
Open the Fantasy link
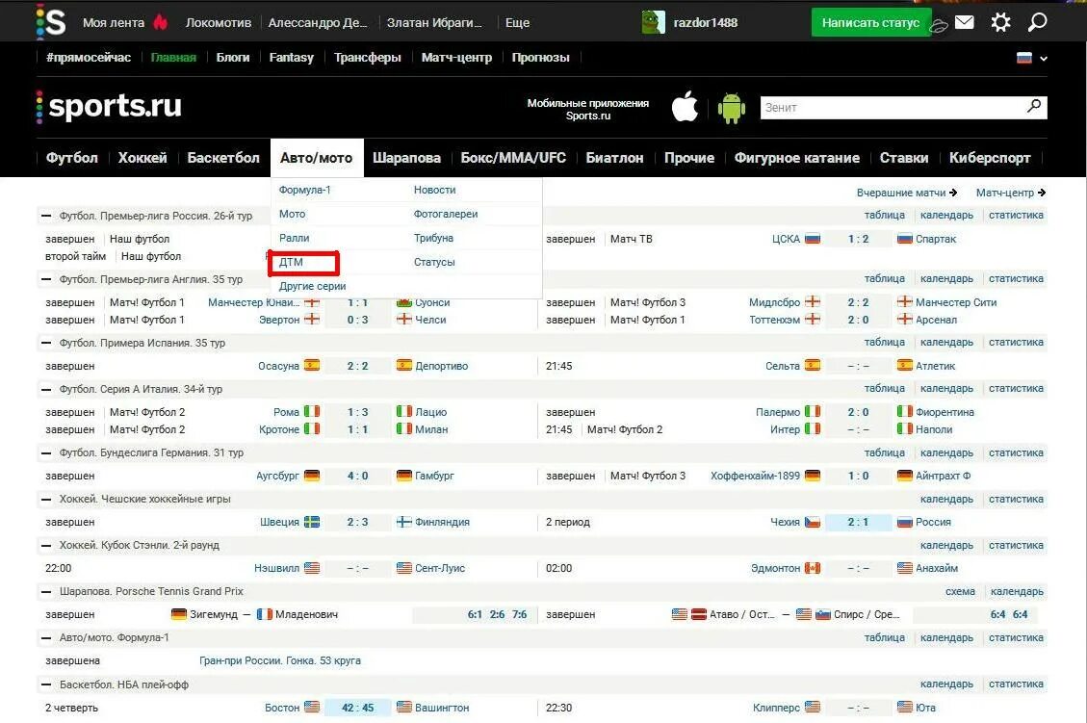tap(291, 58)
